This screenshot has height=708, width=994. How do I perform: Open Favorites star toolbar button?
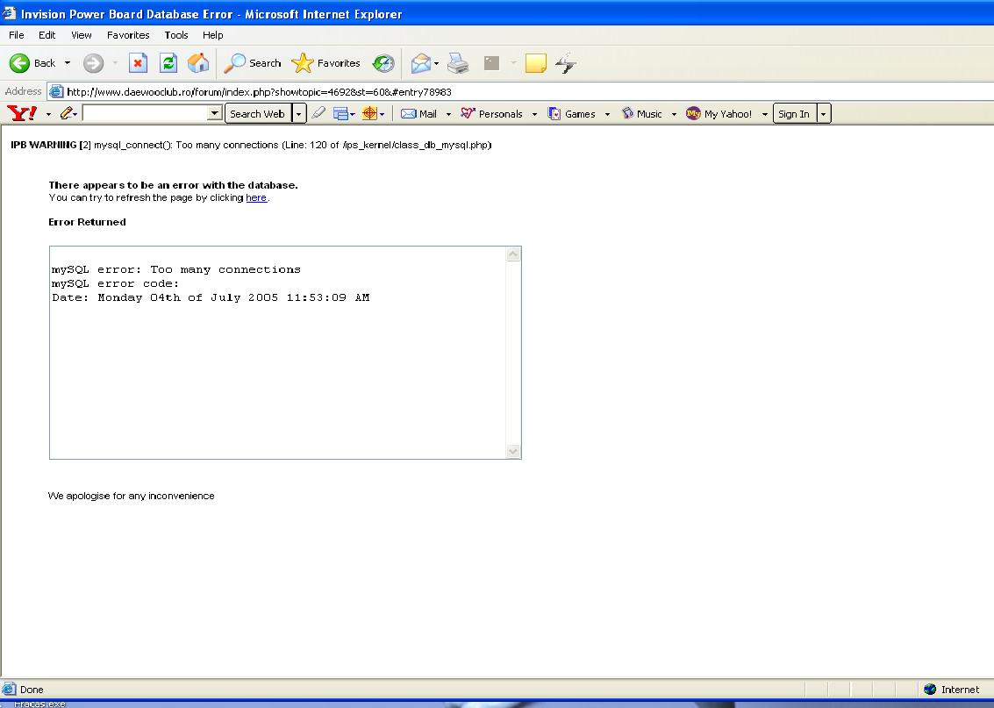325,63
